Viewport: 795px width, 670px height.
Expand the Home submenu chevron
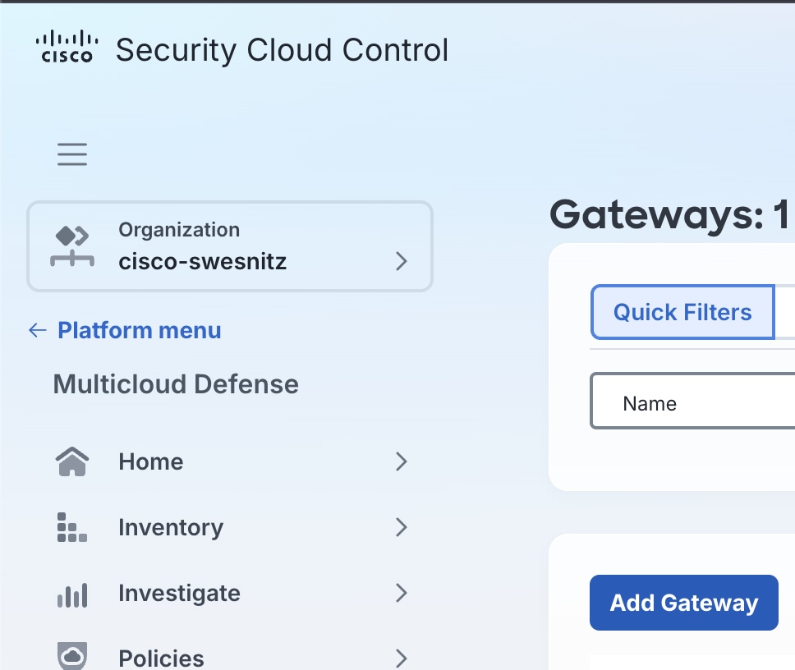tap(401, 461)
